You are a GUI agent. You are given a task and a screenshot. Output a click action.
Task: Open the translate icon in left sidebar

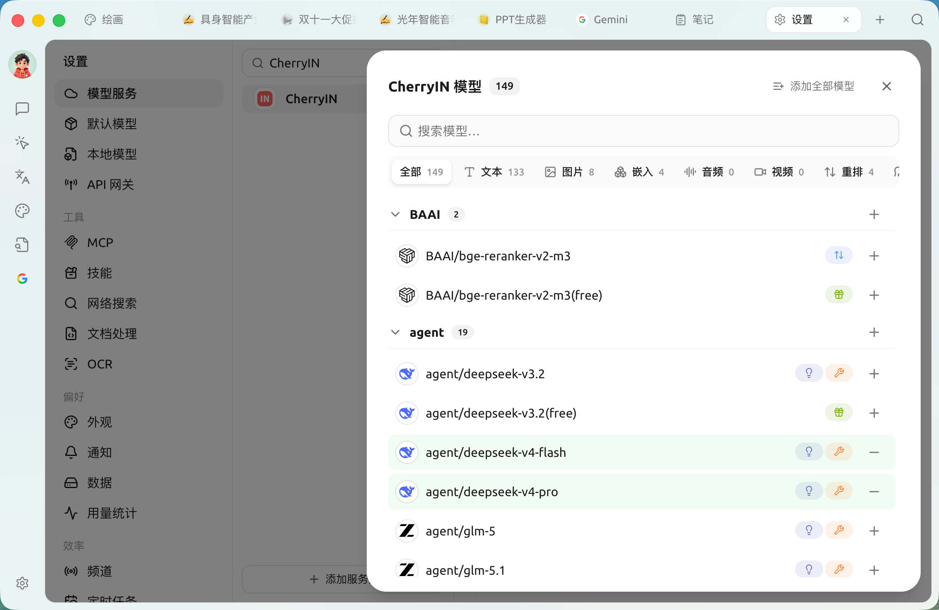click(22, 177)
